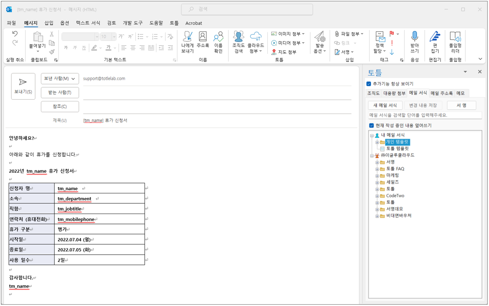Click the cut scissors icon
This screenshot has width=489, height=306.
[52, 34]
